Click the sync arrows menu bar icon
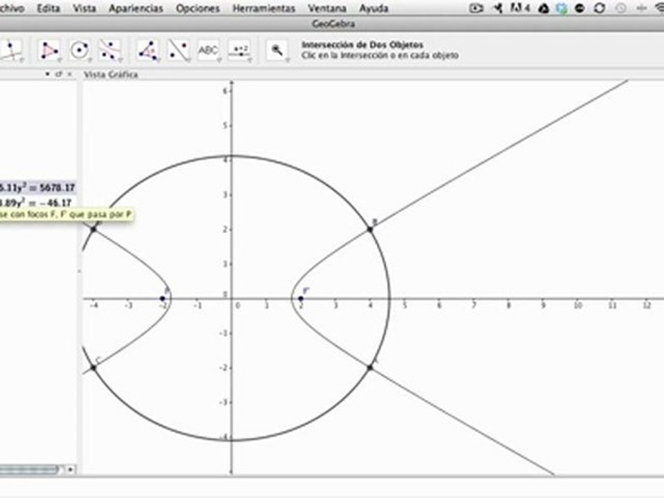664x498 pixels. [x=599, y=8]
